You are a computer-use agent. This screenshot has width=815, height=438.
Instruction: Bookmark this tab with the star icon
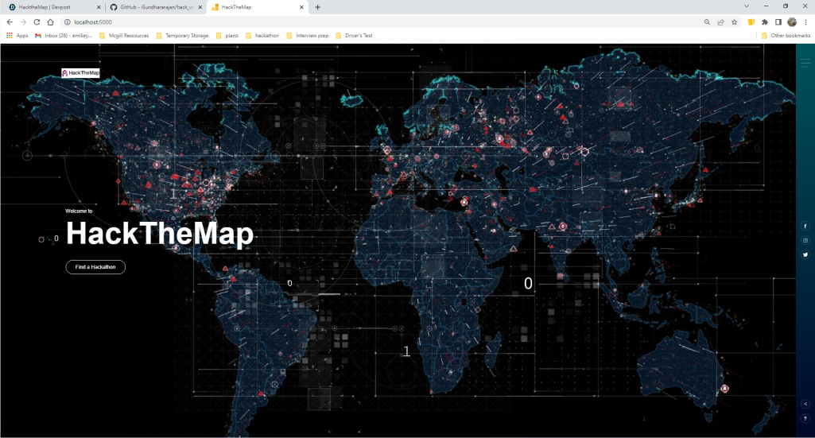tap(734, 21)
